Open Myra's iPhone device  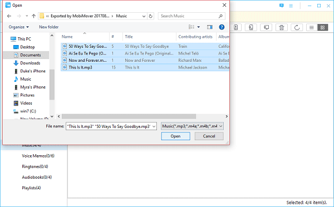tap(33, 87)
